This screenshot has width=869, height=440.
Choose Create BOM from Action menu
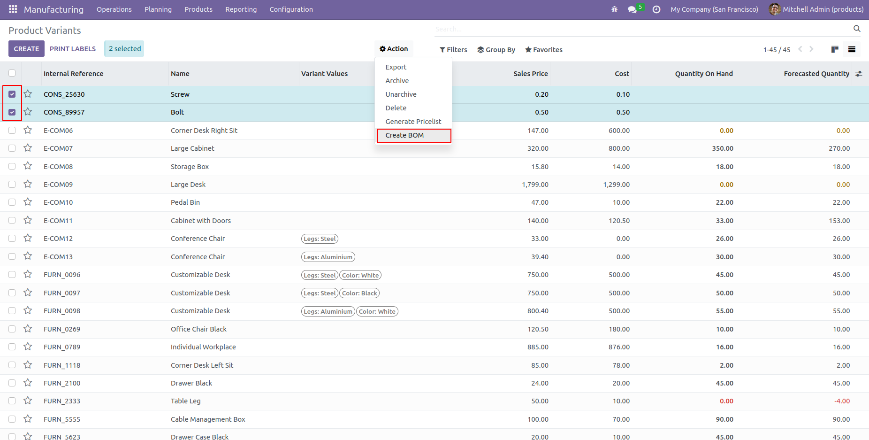[404, 135]
